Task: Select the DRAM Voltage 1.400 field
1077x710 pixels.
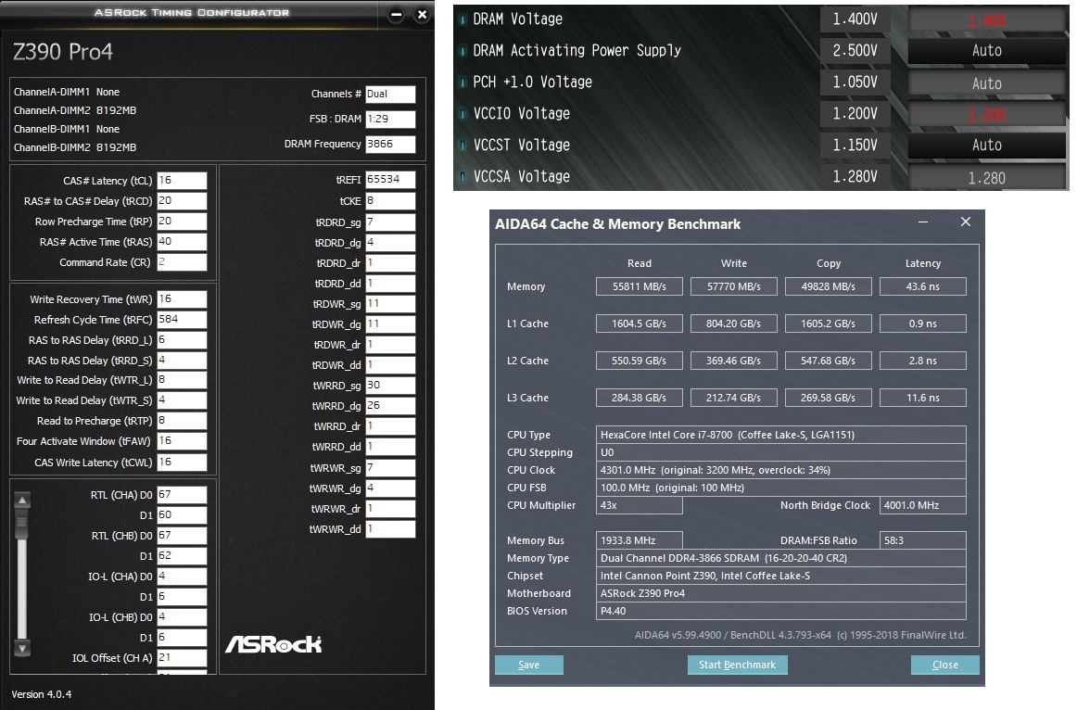Action: click(987, 19)
